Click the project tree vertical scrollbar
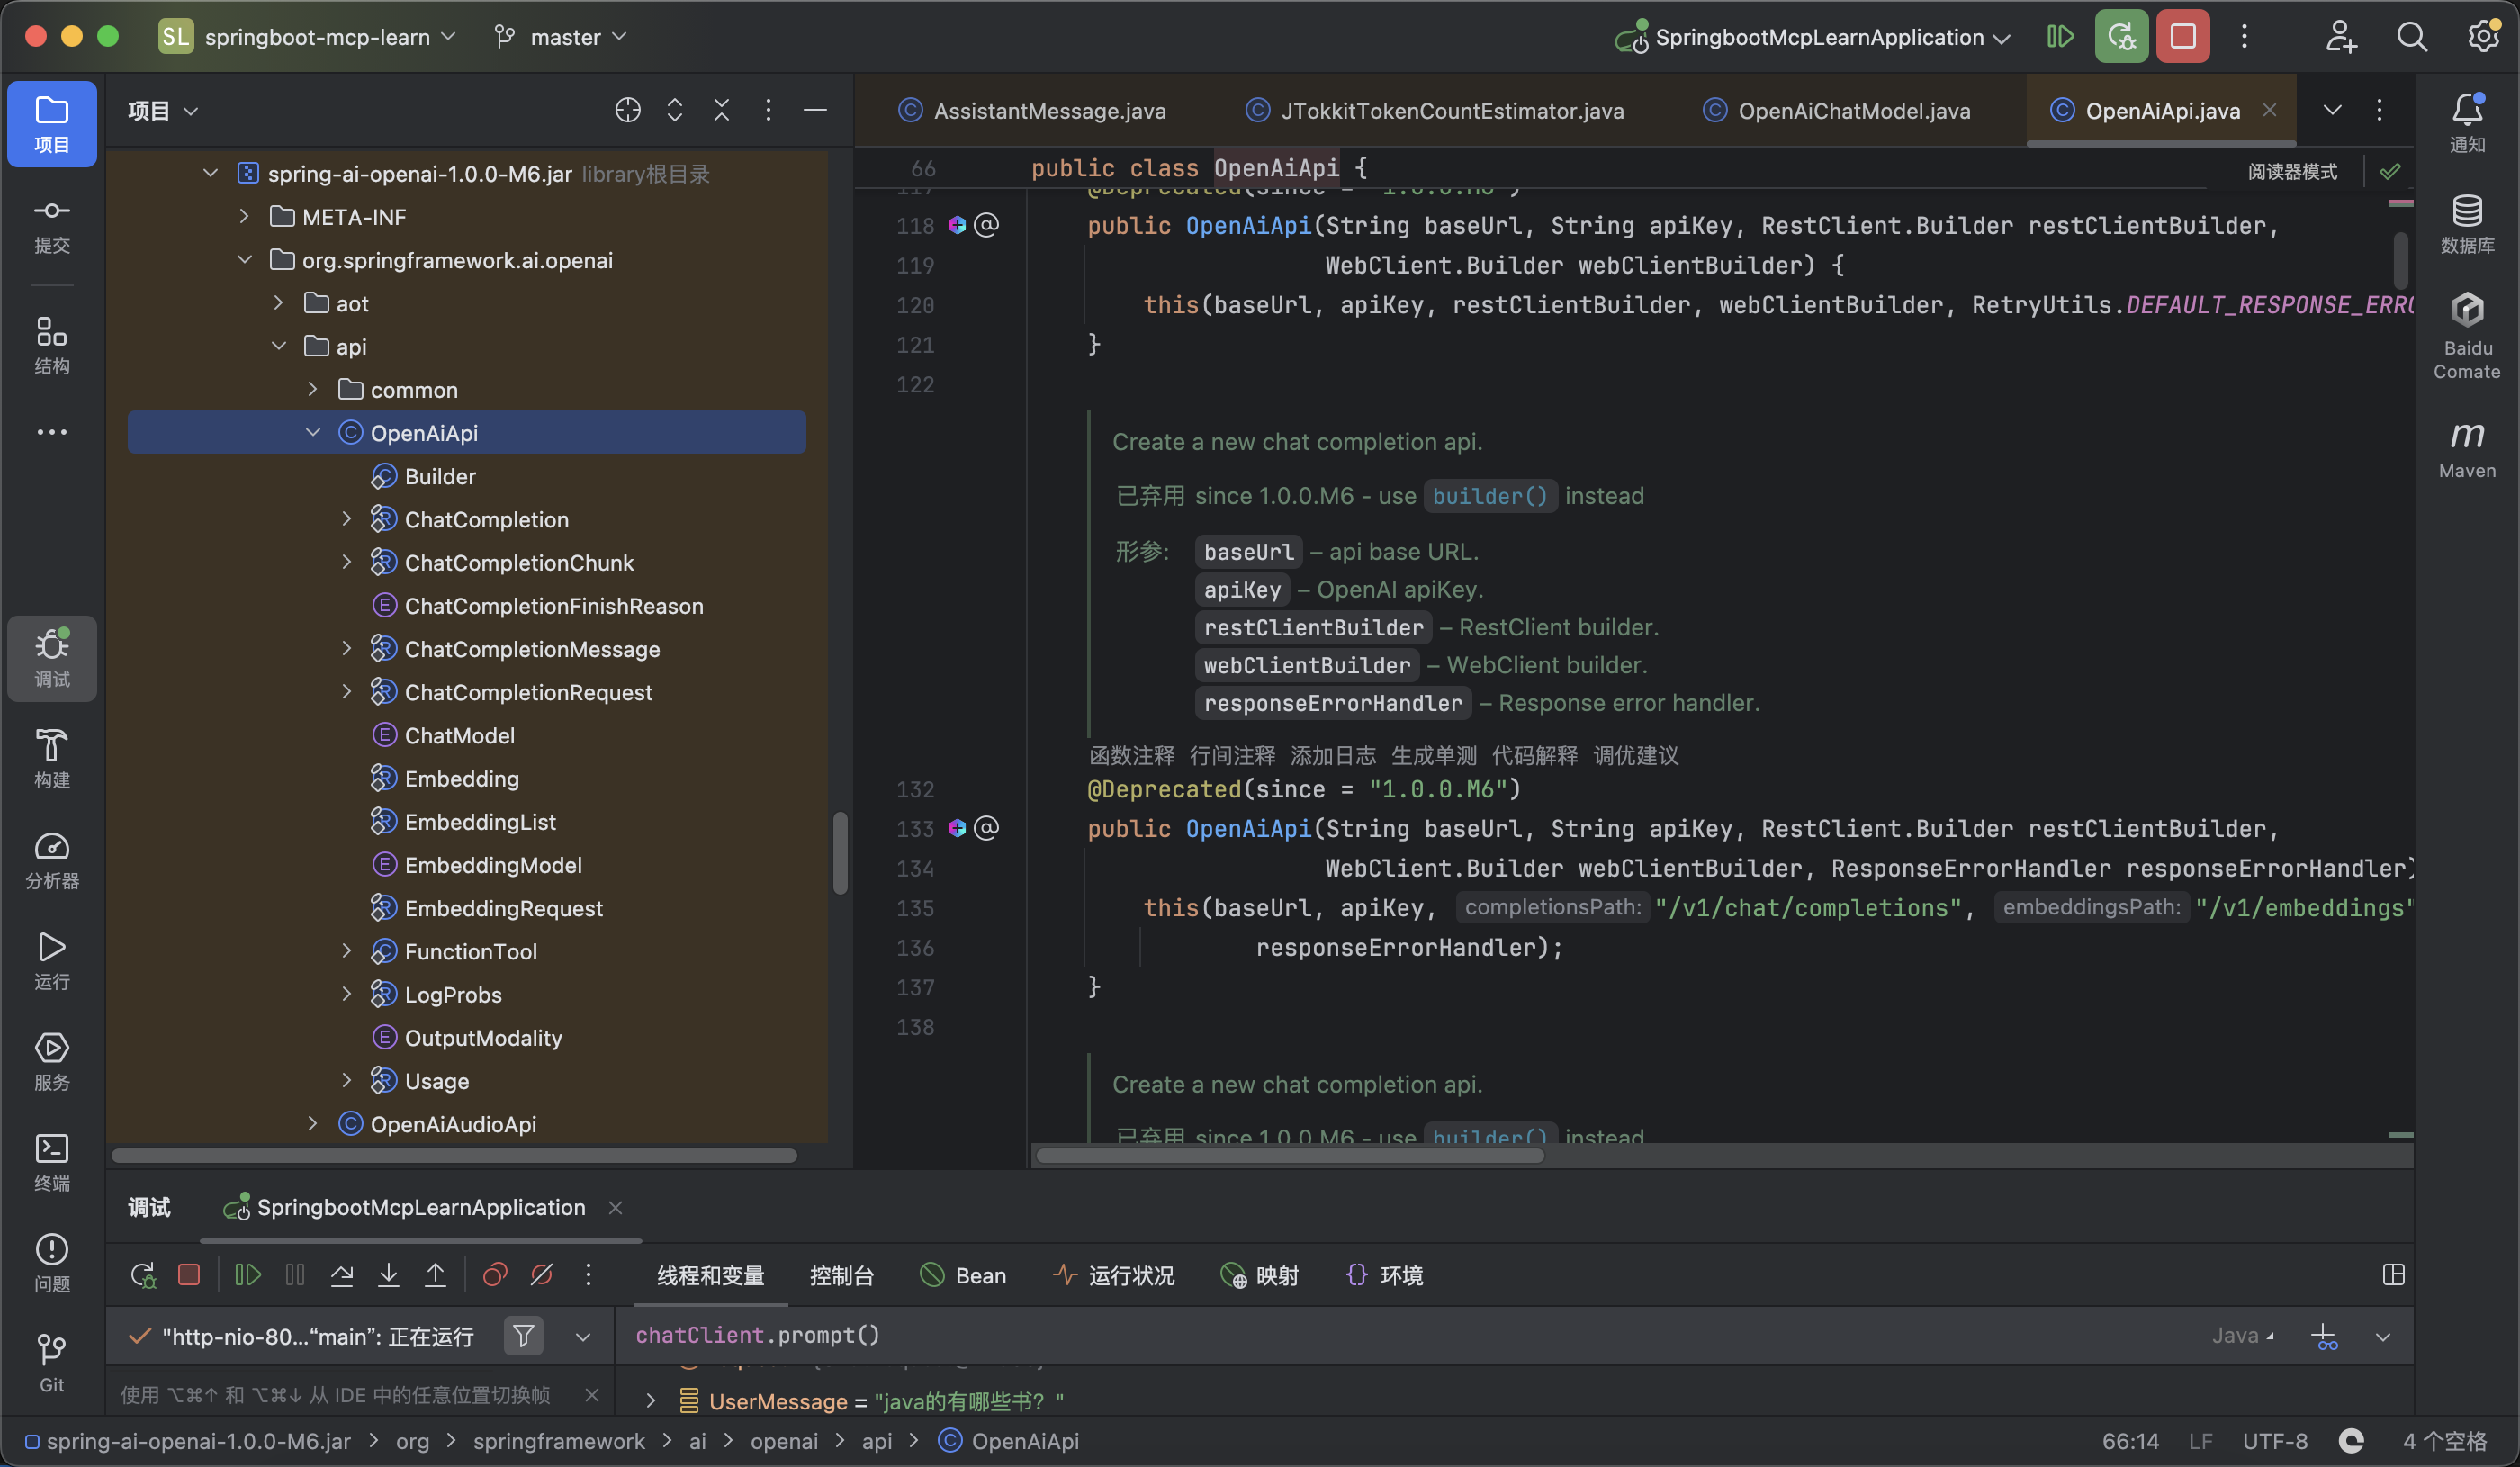2520x1467 pixels. (840, 852)
